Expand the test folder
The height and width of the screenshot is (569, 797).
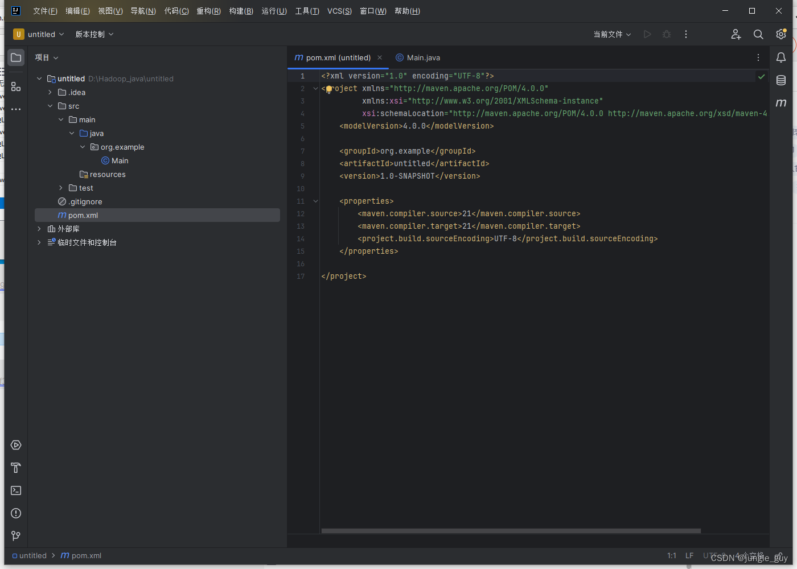pos(61,188)
